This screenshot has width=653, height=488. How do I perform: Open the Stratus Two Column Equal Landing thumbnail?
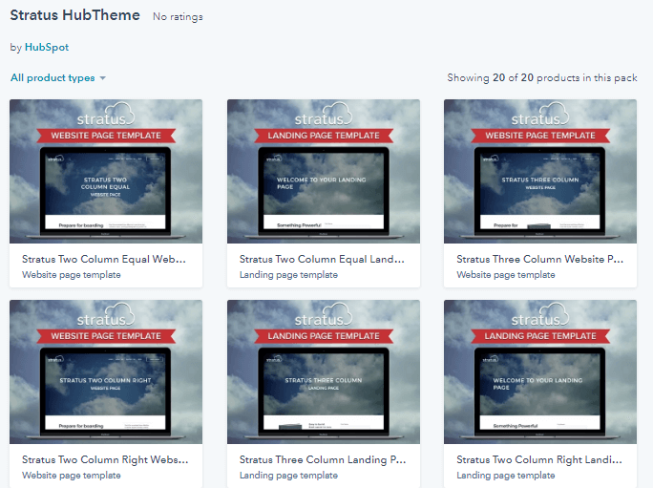click(x=324, y=171)
